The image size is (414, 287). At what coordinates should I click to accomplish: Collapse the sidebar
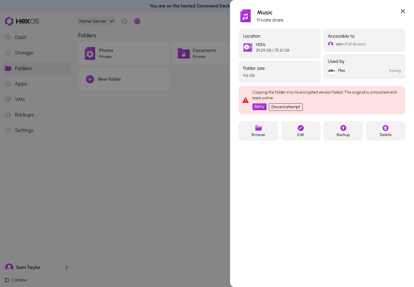click(x=16, y=280)
